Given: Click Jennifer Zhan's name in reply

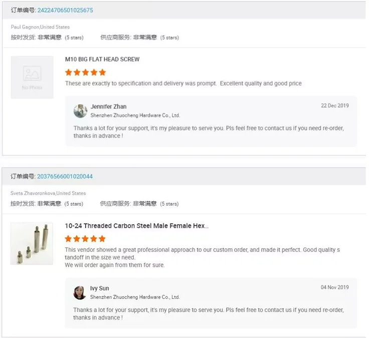Looking at the screenshot, I should pos(108,107).
